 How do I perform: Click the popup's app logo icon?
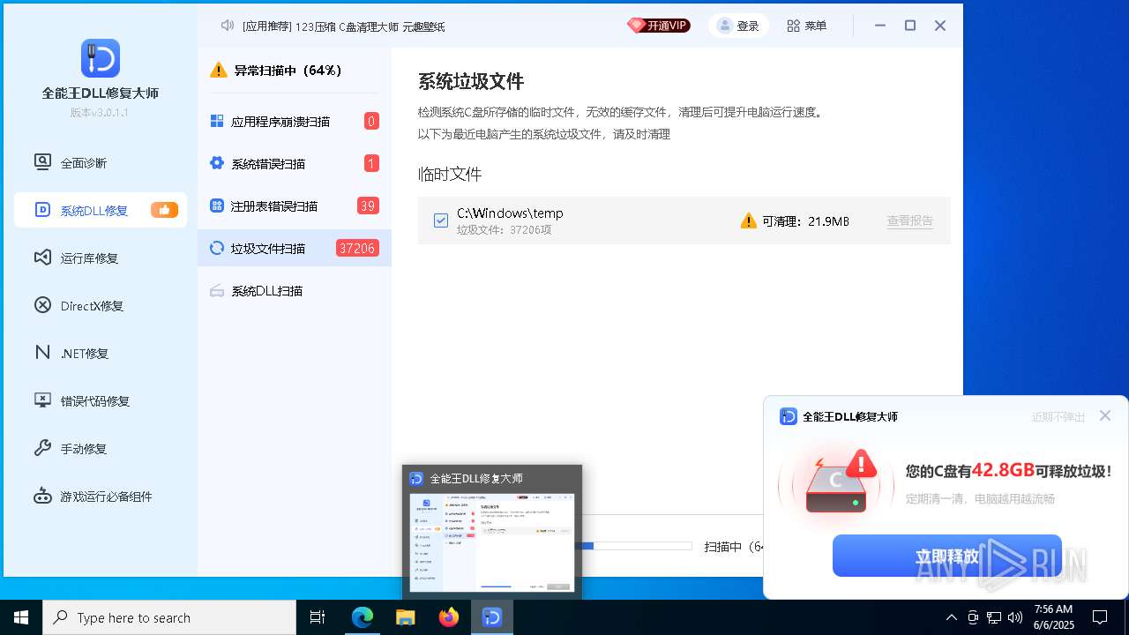(x=789, y=416)
